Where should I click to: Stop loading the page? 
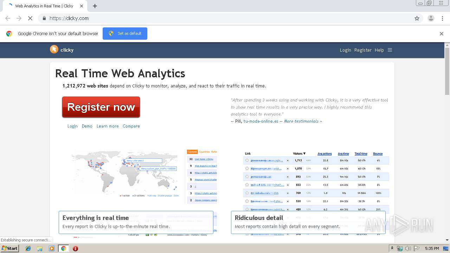click(x=30, y=18)
